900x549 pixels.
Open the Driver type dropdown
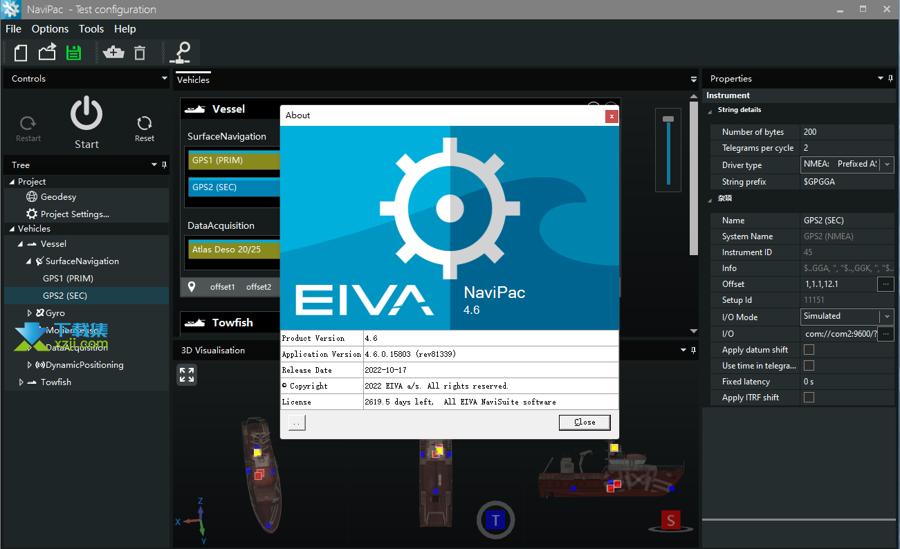[887, 165]
